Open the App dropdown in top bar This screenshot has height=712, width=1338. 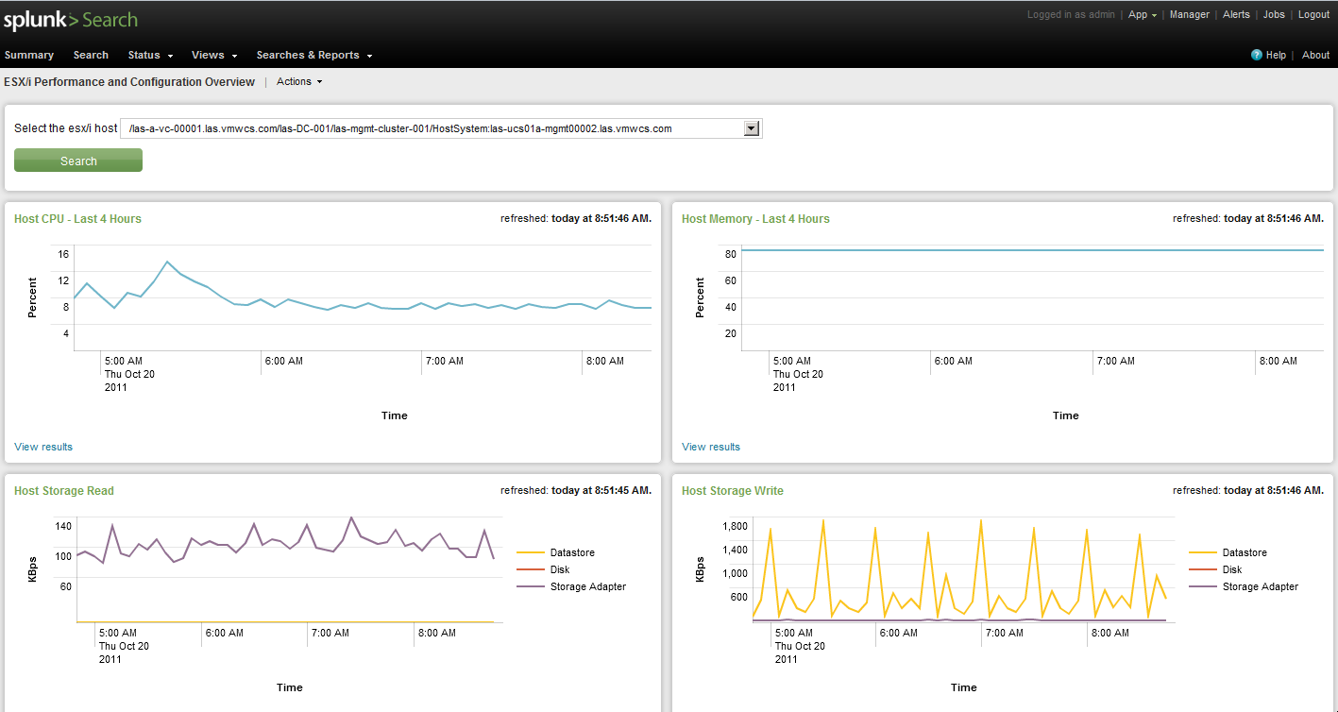coord(1143,15)
